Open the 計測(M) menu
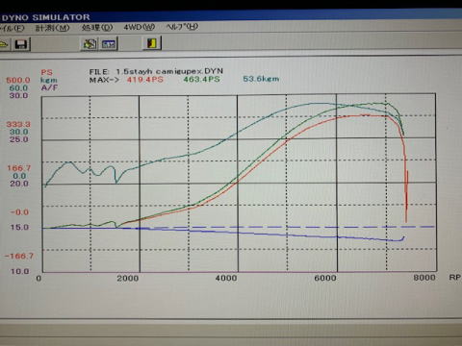Viewport: 462px width, 346px height. tap(52, 28)
